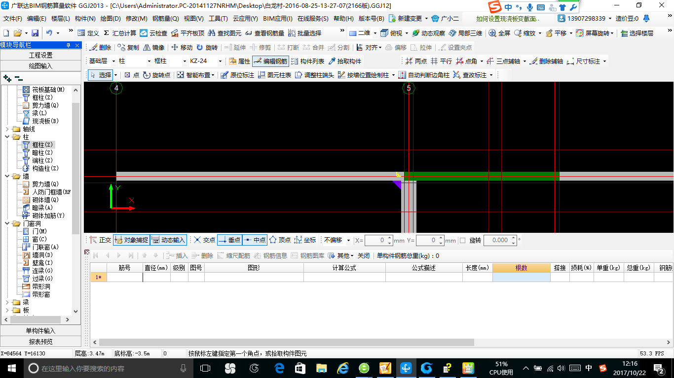The image size is (674, 378).
Task: Open 云检查 cloud check tool
Action: point(153,33)
